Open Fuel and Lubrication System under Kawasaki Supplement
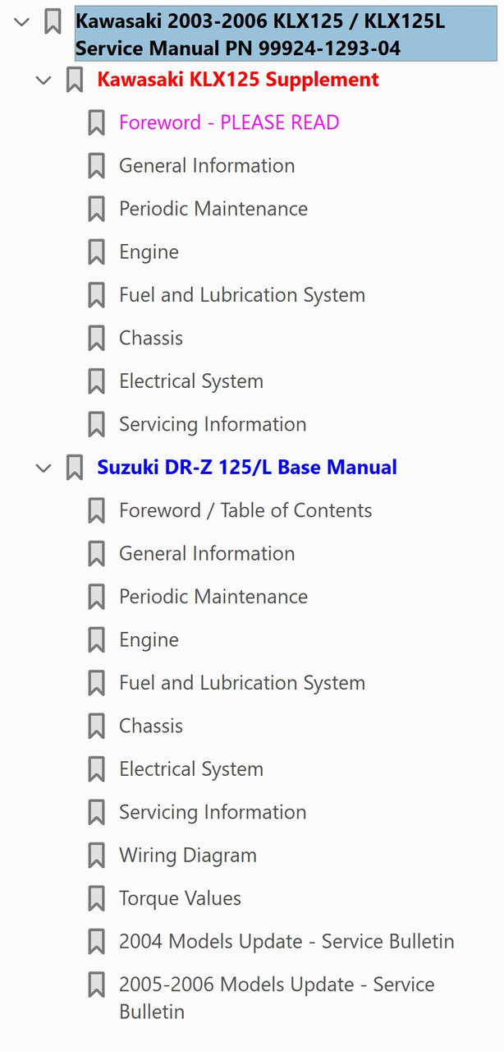Viewport: 504px width, 1052px height. point(242,295)
